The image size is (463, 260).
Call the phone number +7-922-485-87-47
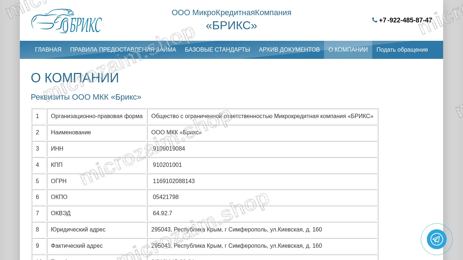pyautogui.click(x=405, y=20)
